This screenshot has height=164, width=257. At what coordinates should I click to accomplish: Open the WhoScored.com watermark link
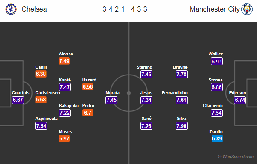point(236,157)
